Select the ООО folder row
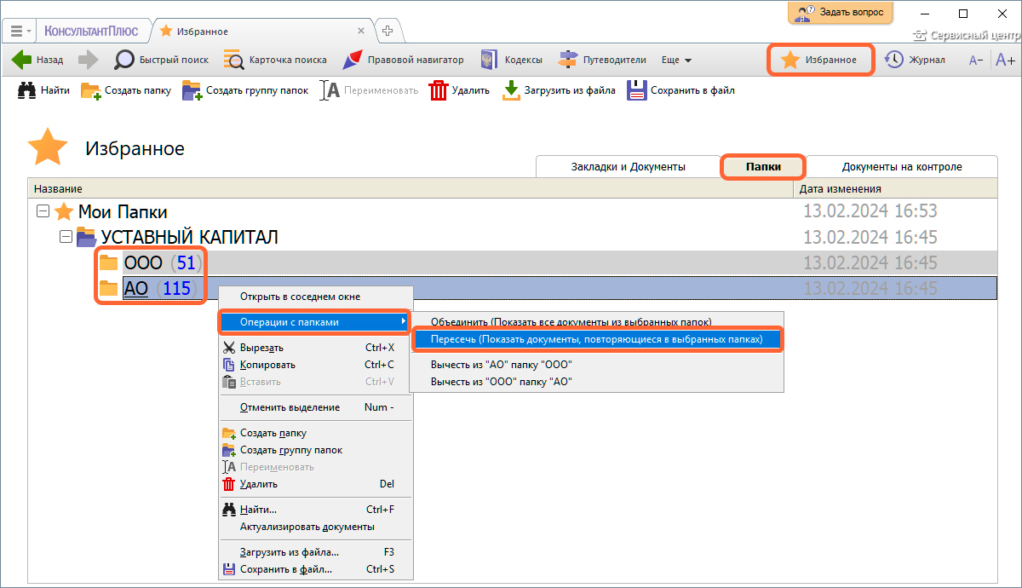The image size is (1022, 588). pyautogui.click(x=513, y=262)
